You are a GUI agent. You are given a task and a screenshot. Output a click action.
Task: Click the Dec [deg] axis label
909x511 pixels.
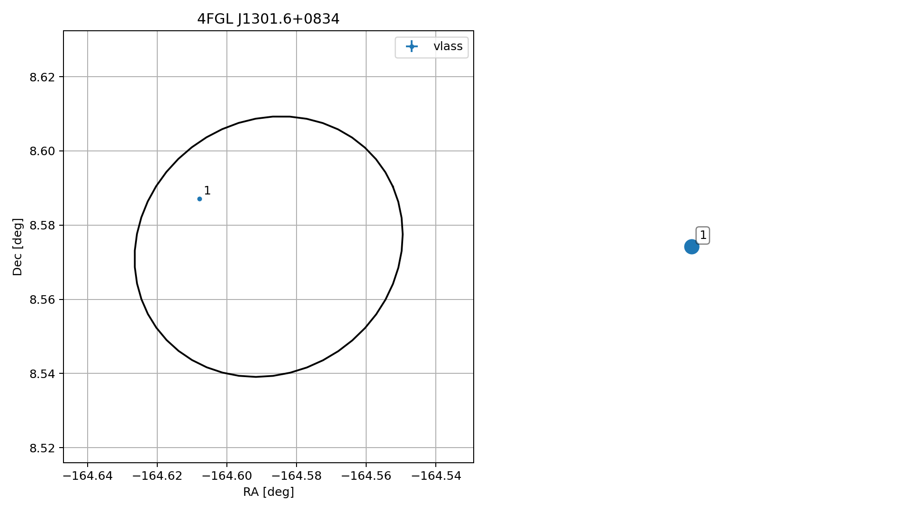coord(18,247)
